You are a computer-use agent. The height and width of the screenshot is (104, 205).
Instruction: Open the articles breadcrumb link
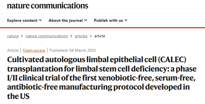pyautogui.click(x=81, y=36)
